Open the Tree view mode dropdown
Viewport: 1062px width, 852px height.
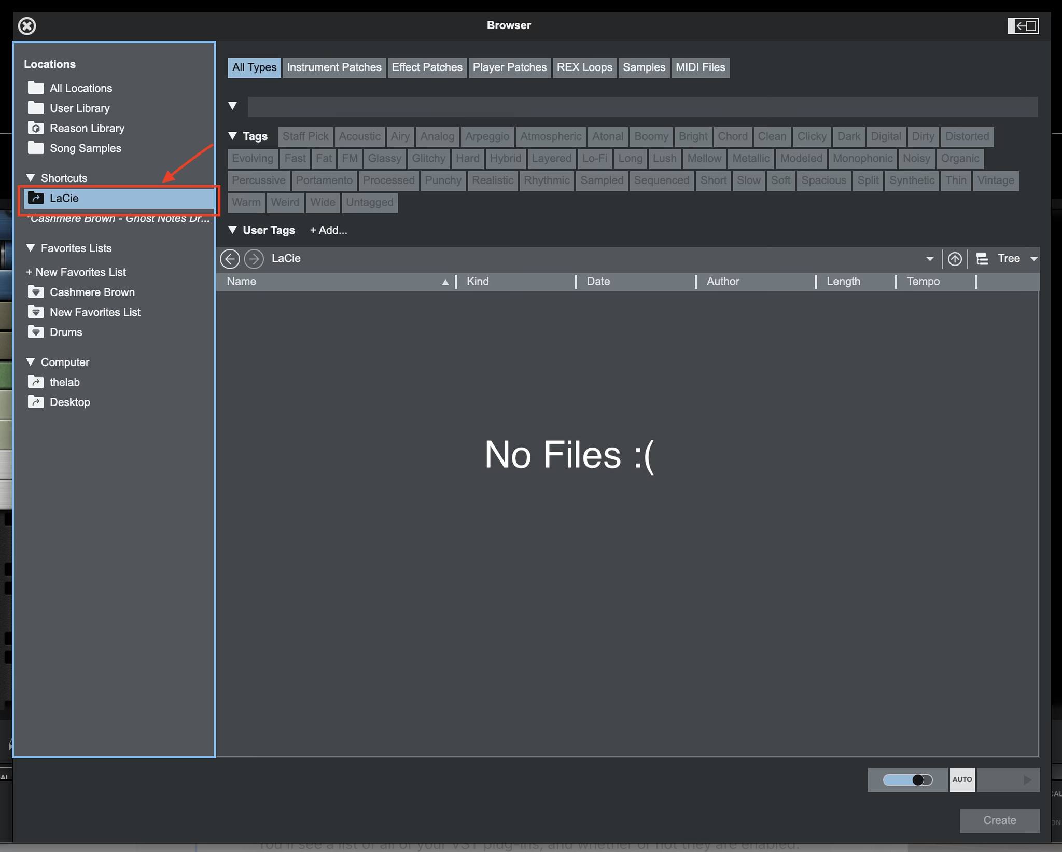(1033, 259)
